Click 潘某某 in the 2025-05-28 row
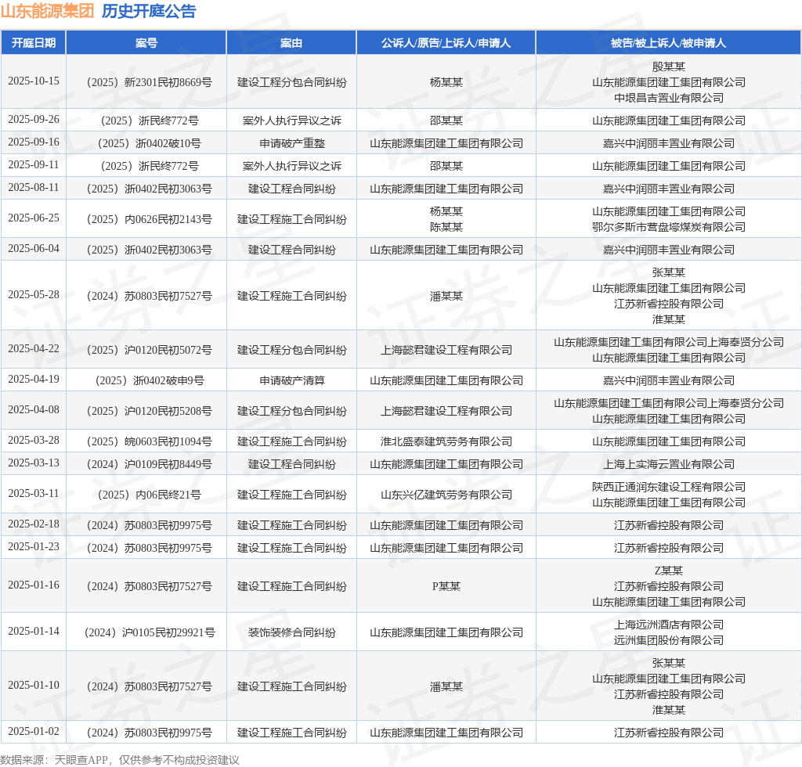The image size is (802, 767). [x=446, y=296]
